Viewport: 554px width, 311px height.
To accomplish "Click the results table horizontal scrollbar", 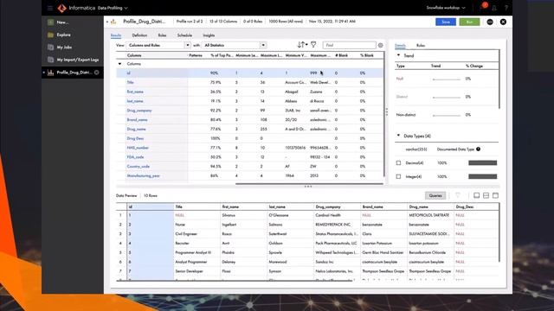I will (309, 184).
